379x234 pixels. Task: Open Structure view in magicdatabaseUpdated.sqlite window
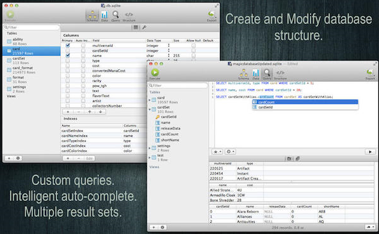tap(280, 74)
